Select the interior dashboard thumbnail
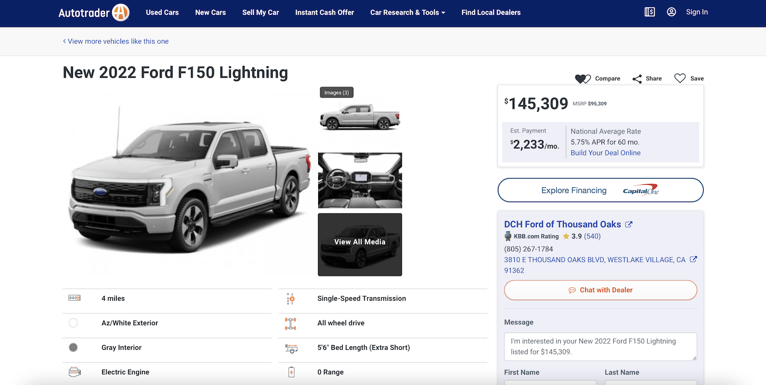This screenshot has width=766, height=385. point(360,180)
